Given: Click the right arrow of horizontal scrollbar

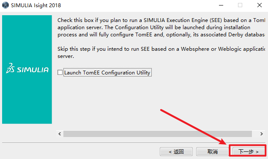Looking at the screenshot, I should pyautogui.click(x=262, y=134).
